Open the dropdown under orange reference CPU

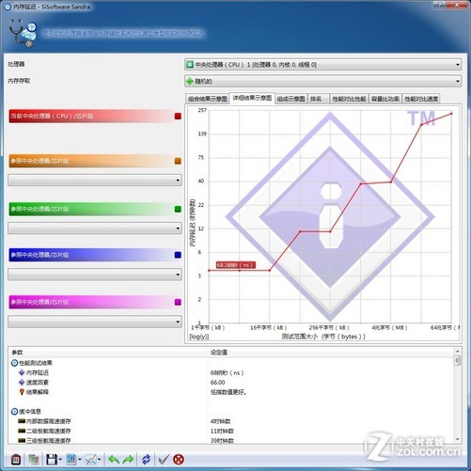tap(95, 181)
